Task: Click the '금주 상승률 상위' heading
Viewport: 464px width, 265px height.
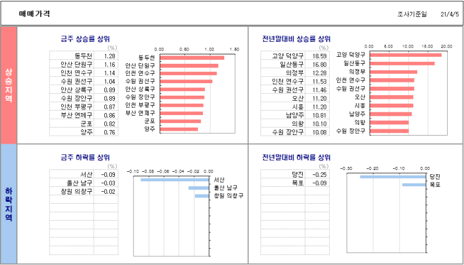Action: (x=85, y=39)
